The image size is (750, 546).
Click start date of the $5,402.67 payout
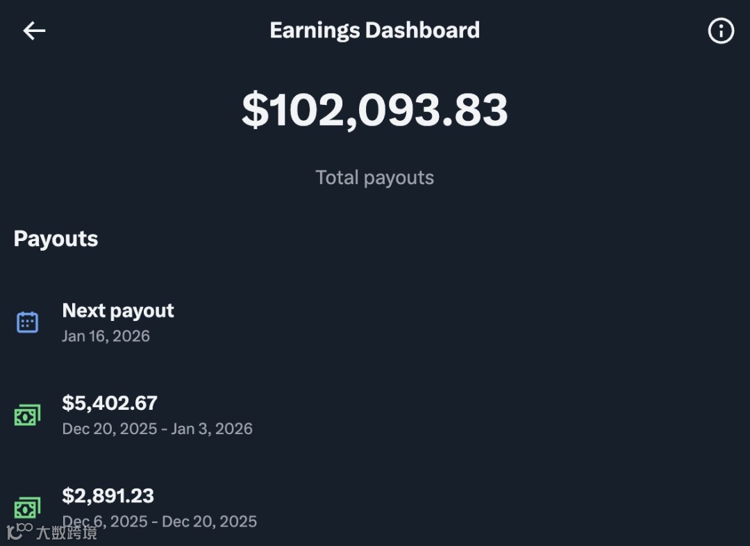110,429
